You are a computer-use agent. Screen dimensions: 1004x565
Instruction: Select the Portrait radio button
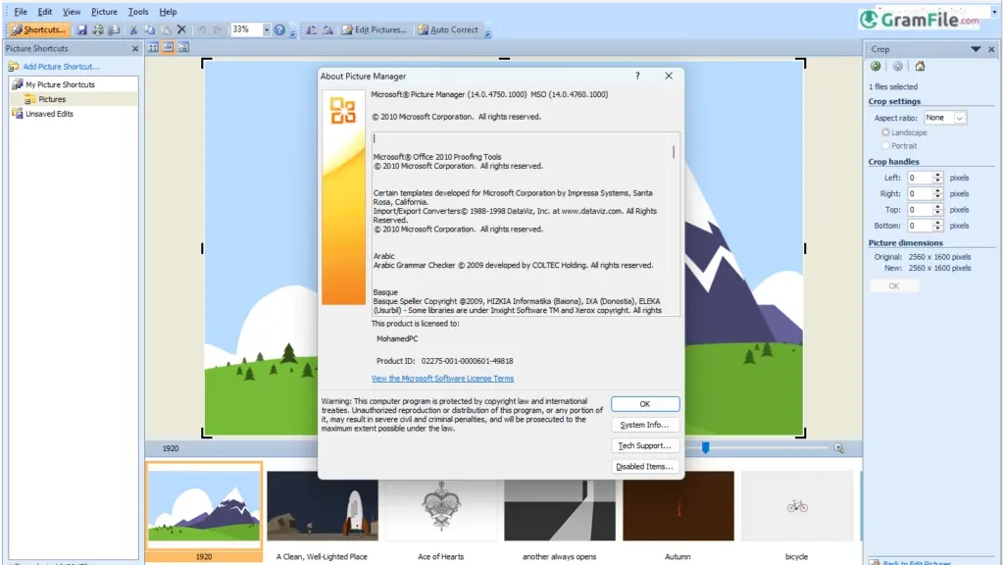coord(885,146)
